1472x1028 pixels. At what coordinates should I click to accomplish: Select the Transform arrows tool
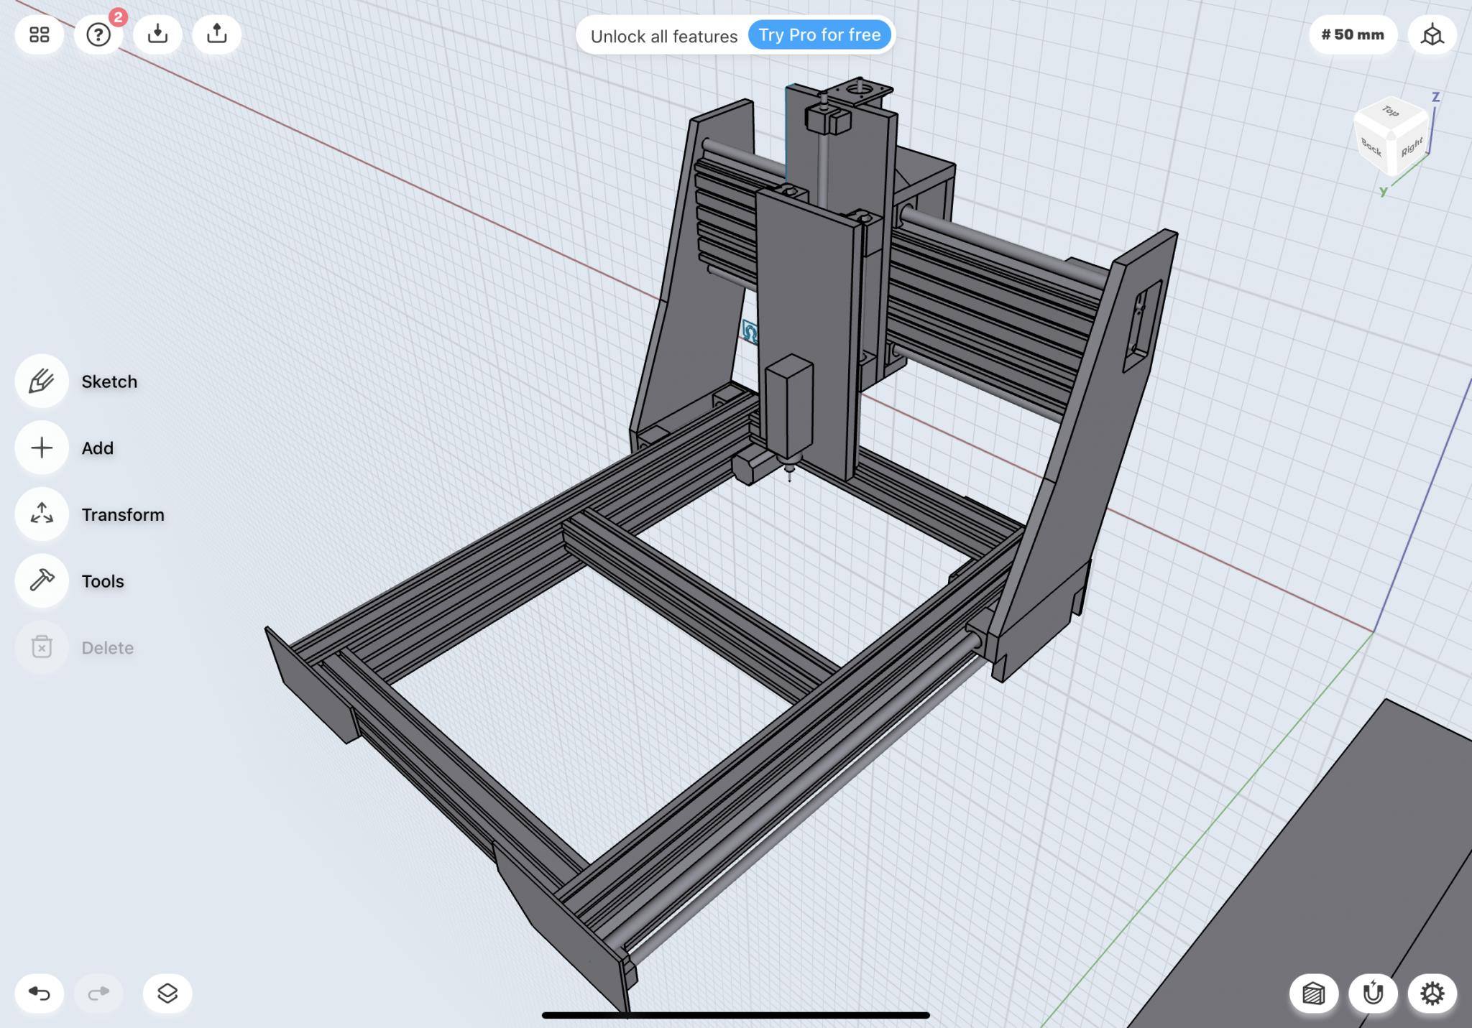click(42, 514)
